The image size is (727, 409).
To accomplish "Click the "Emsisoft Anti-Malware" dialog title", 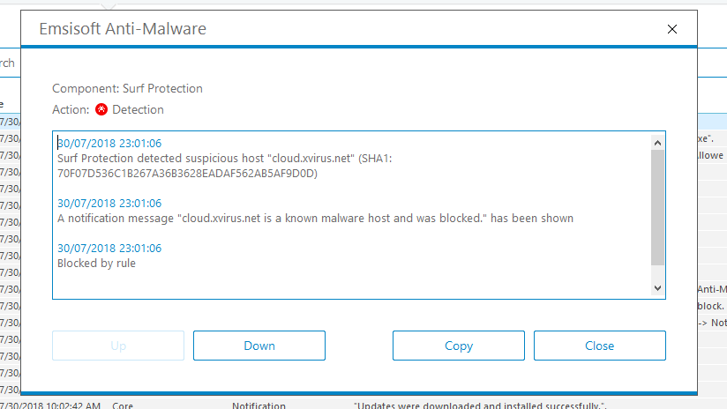I will coord(123,29).
